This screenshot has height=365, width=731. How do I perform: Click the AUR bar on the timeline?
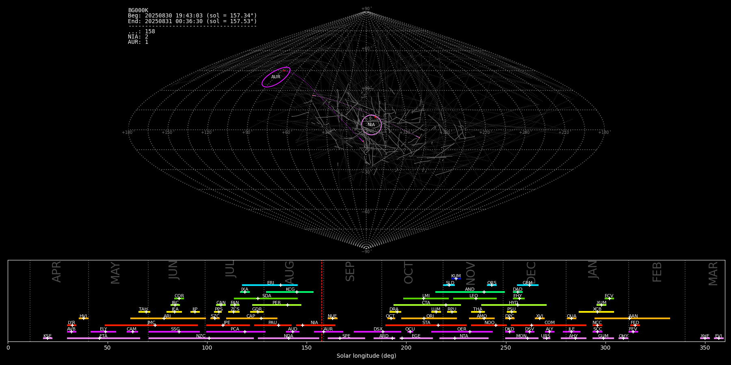coord(328,332)
